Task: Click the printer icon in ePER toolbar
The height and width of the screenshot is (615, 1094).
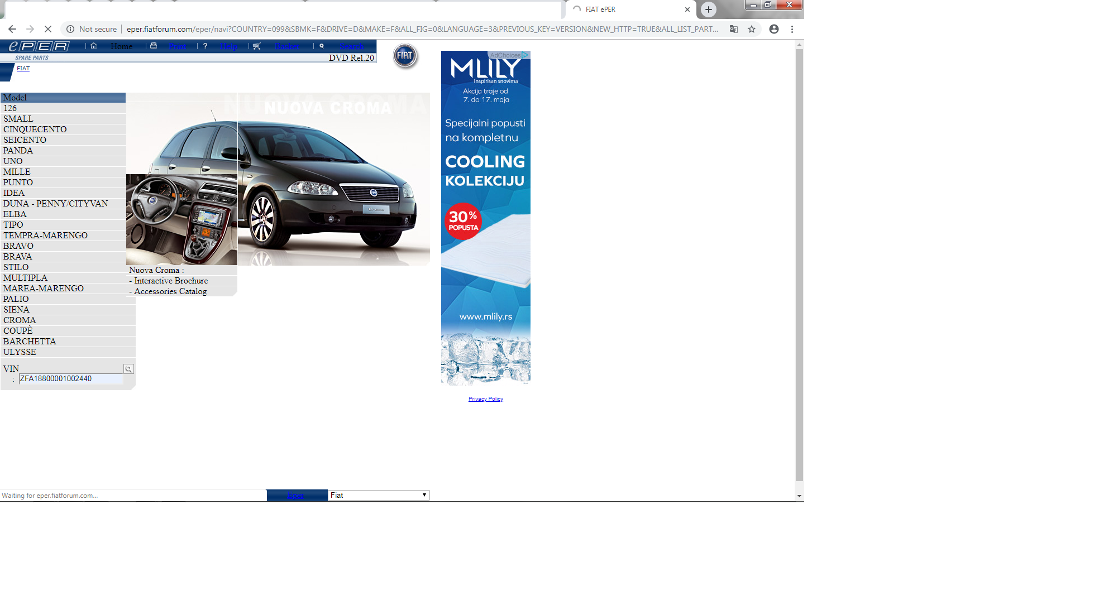Action: 154,46
